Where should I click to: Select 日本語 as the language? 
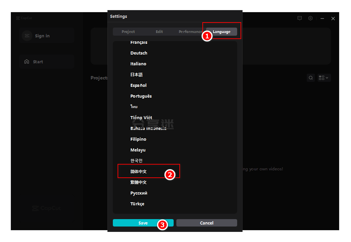pyautogui.click(x=136, y=74)
